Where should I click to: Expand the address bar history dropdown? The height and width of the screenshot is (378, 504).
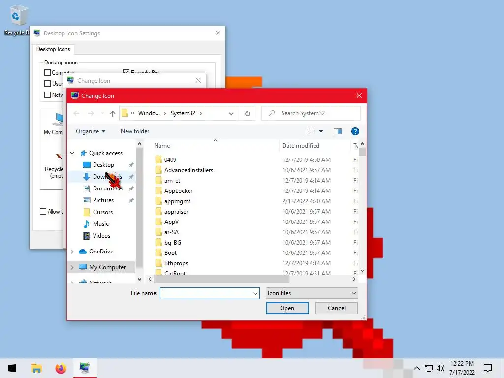(x=231, y=114)
